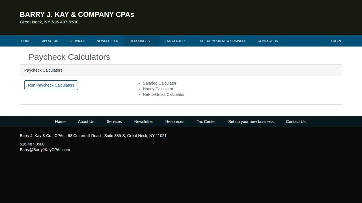
Task: Select Resources in the footer menu
Action: coord(175,122)
